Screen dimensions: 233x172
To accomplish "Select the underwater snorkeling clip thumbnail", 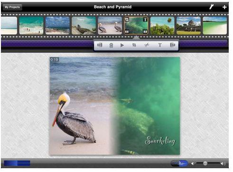I will click(136, 26).
